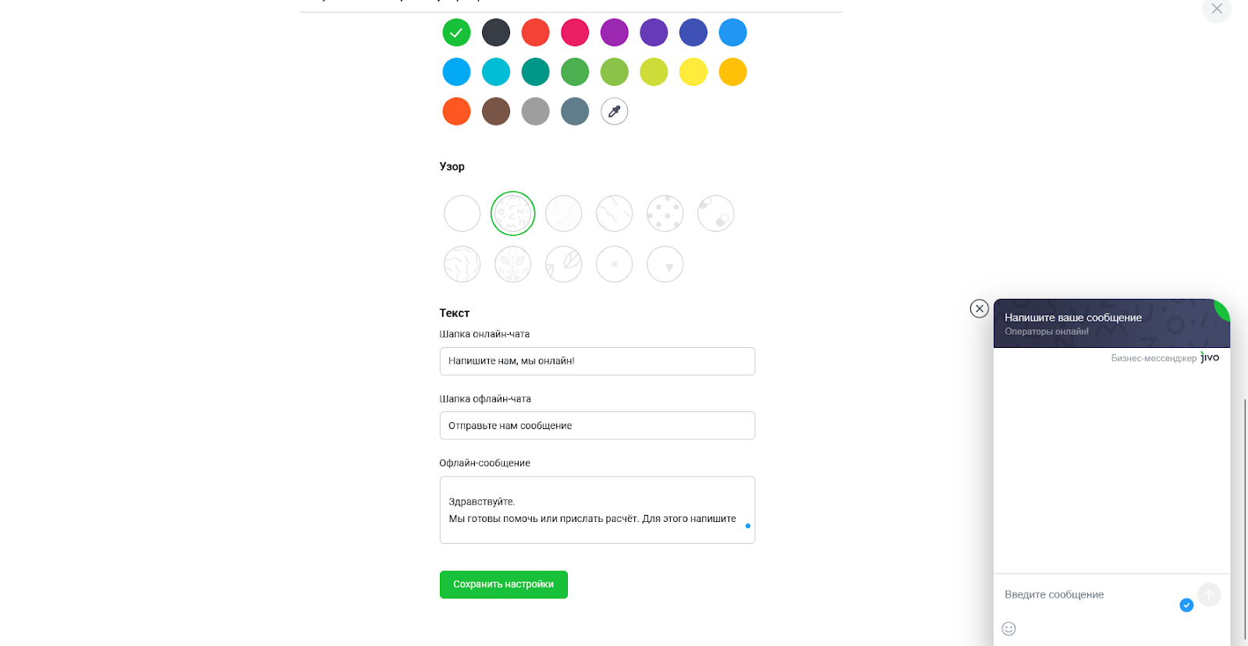Select the yellow color swatch
This screenshot has height=646, width=1248.
(693, 72)
